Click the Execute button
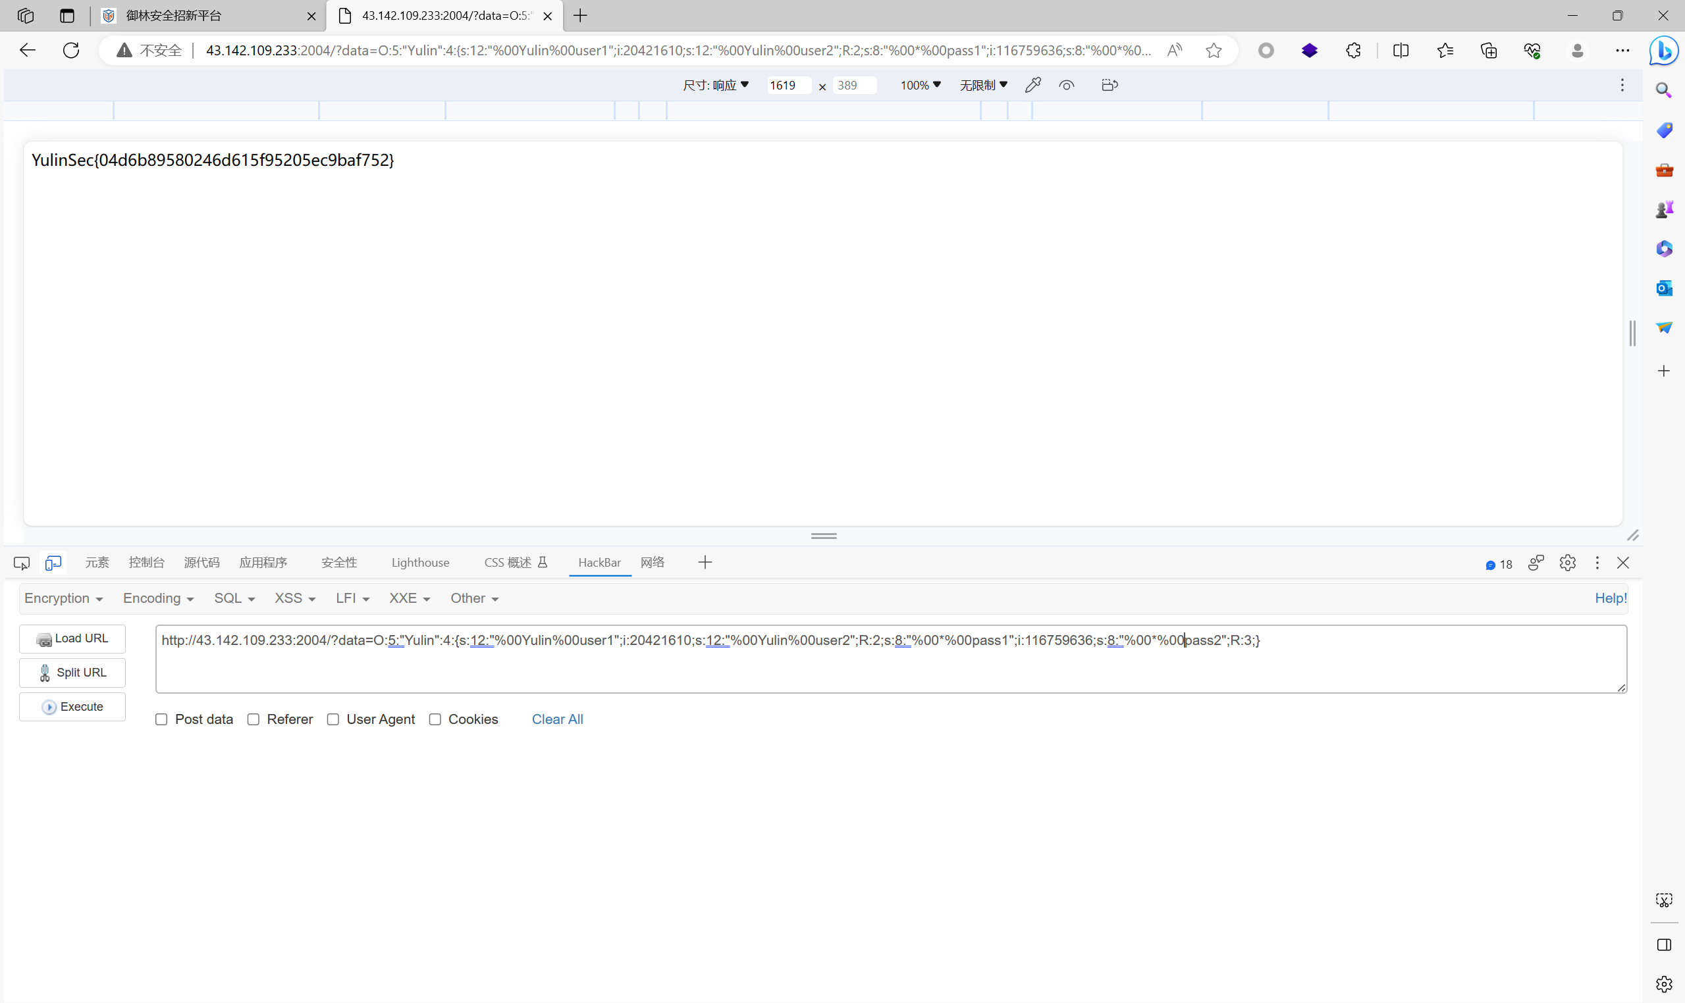Viewport: 1685px width, 1003px height. (x=72, y=707)
